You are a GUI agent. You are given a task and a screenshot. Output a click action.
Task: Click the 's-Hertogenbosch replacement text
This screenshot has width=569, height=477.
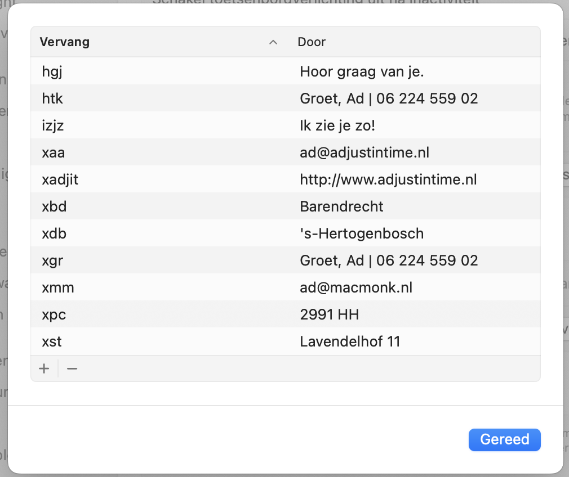coord(362,233)
